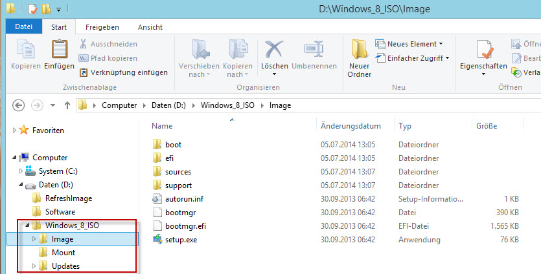Open recent locations dropdown arrow
Viewport: 541px width, 274px height.
(x=52, y=105)
